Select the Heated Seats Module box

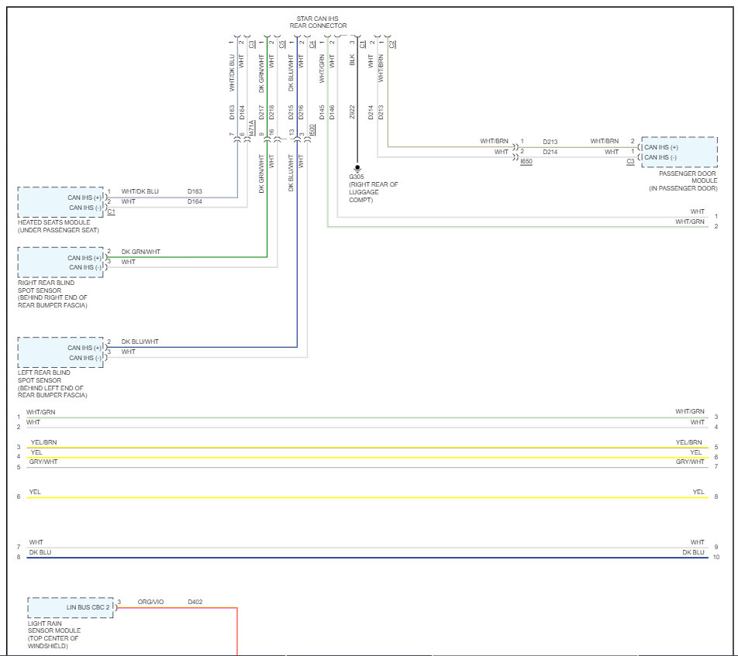click(60, 202)
